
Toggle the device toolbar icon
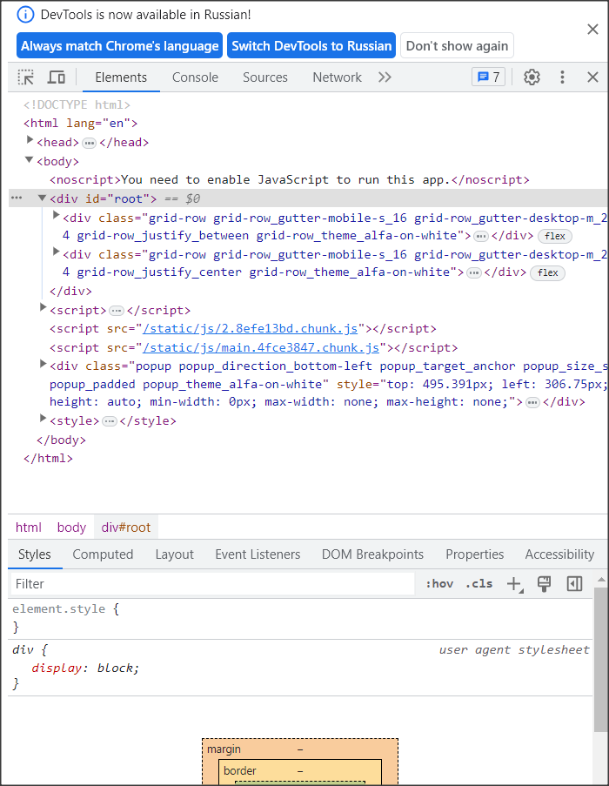[x=56, y=77]
